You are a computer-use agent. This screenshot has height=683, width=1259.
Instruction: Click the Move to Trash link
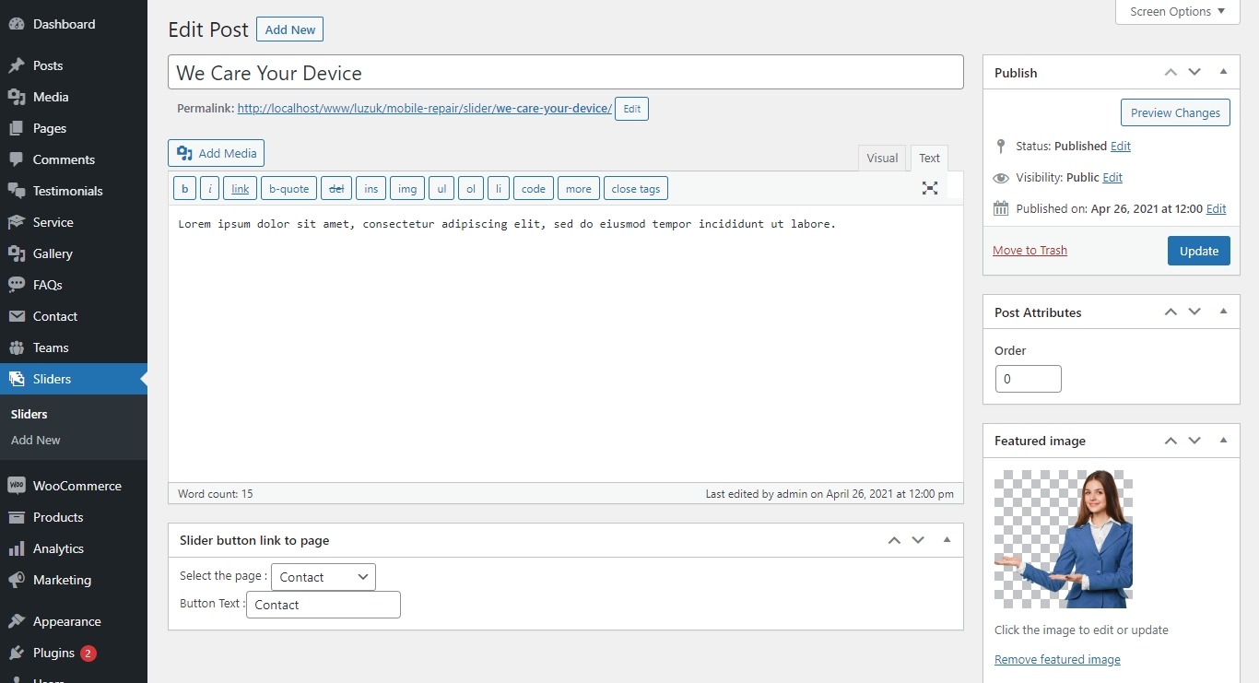tap(1030, 251)
